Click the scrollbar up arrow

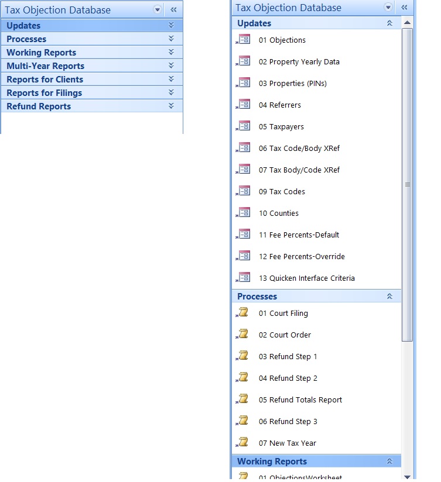[x=407, y=22]
